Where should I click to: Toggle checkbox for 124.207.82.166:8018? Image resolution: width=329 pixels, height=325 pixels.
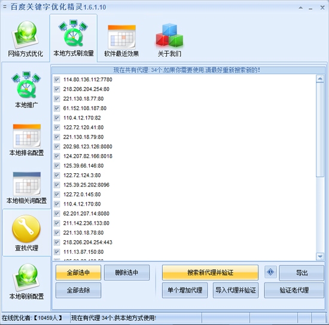57,156
